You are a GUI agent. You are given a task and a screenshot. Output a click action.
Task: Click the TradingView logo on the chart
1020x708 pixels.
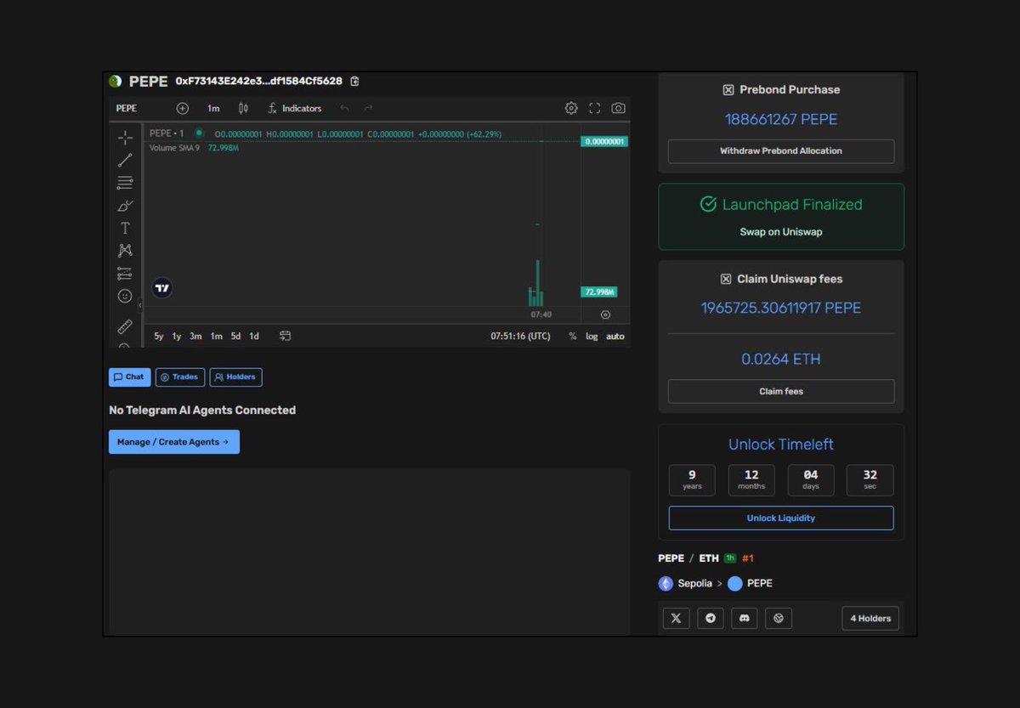click(x=162, y=288)
